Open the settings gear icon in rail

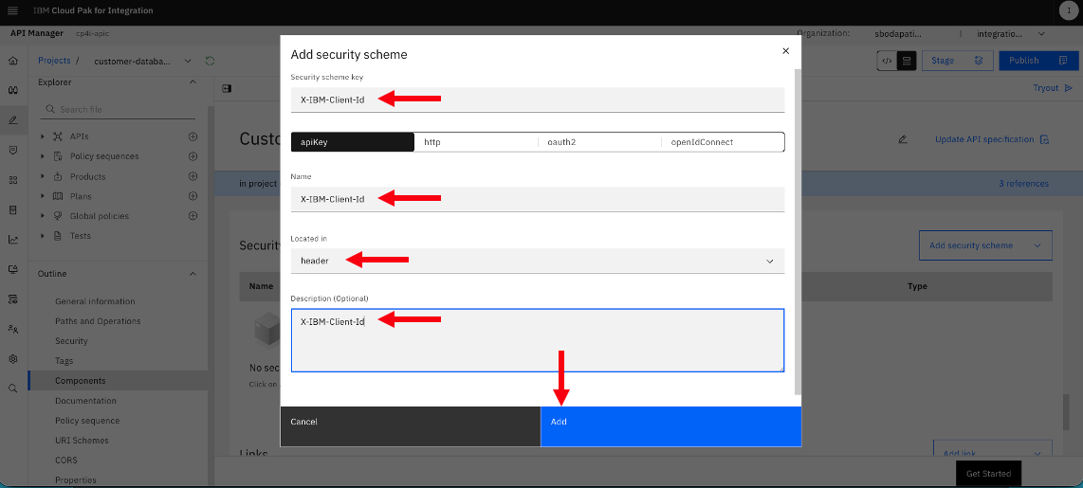click(x=12, y=359)
